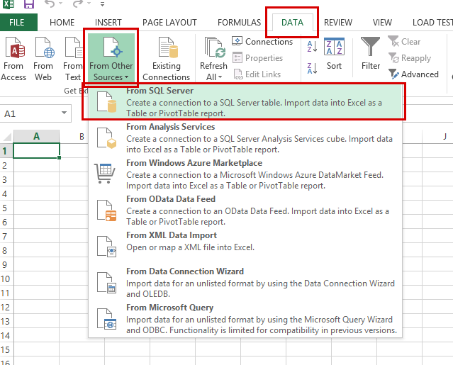The width and height of the screenshot is (453, 365).
Task: Open the FILE tab
Action: [16, 22]
